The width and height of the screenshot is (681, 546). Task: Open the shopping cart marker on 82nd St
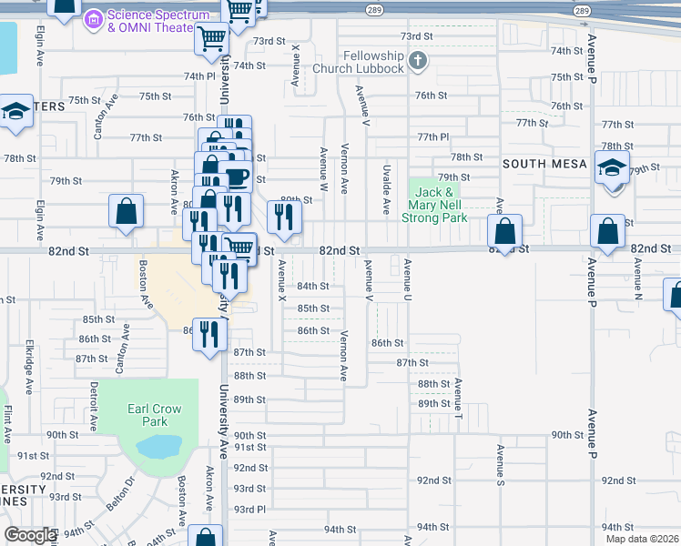(240, 248)
